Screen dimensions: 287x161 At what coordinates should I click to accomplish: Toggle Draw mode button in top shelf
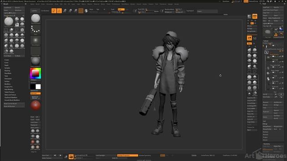pyautogui.click(x=59, y=11)
